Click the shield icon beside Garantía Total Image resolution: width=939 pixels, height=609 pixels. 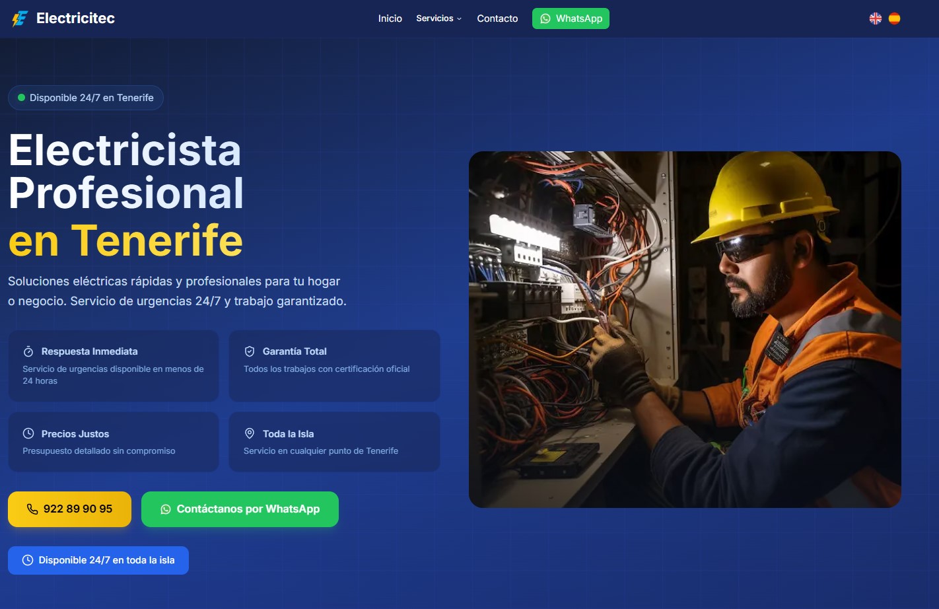250,351
